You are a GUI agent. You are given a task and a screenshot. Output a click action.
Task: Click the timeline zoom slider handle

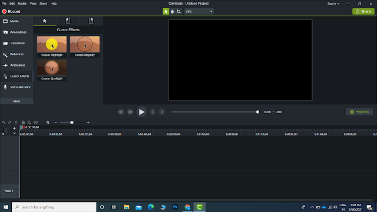point(72,122)
